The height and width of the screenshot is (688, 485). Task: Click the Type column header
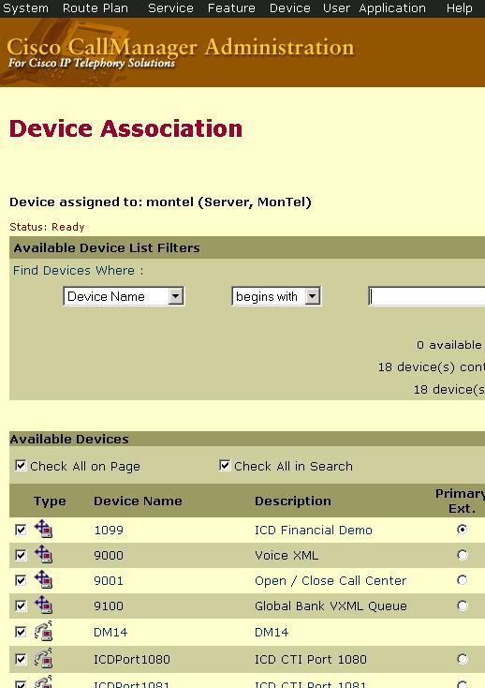(50, 501)
